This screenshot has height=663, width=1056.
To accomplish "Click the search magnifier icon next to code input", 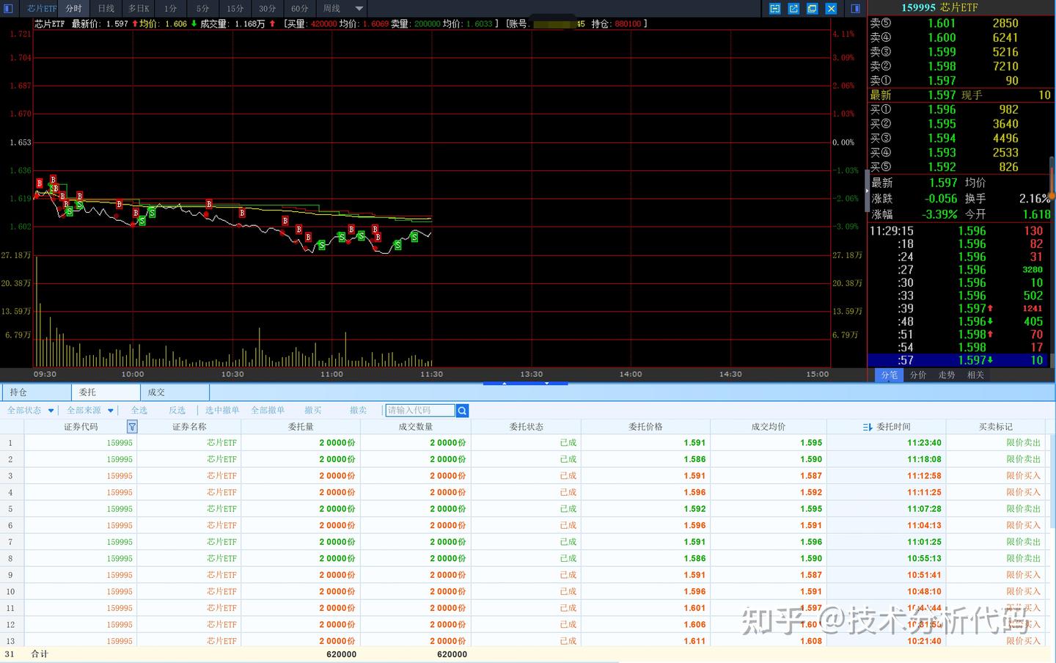I will click(x=462, y=411).
